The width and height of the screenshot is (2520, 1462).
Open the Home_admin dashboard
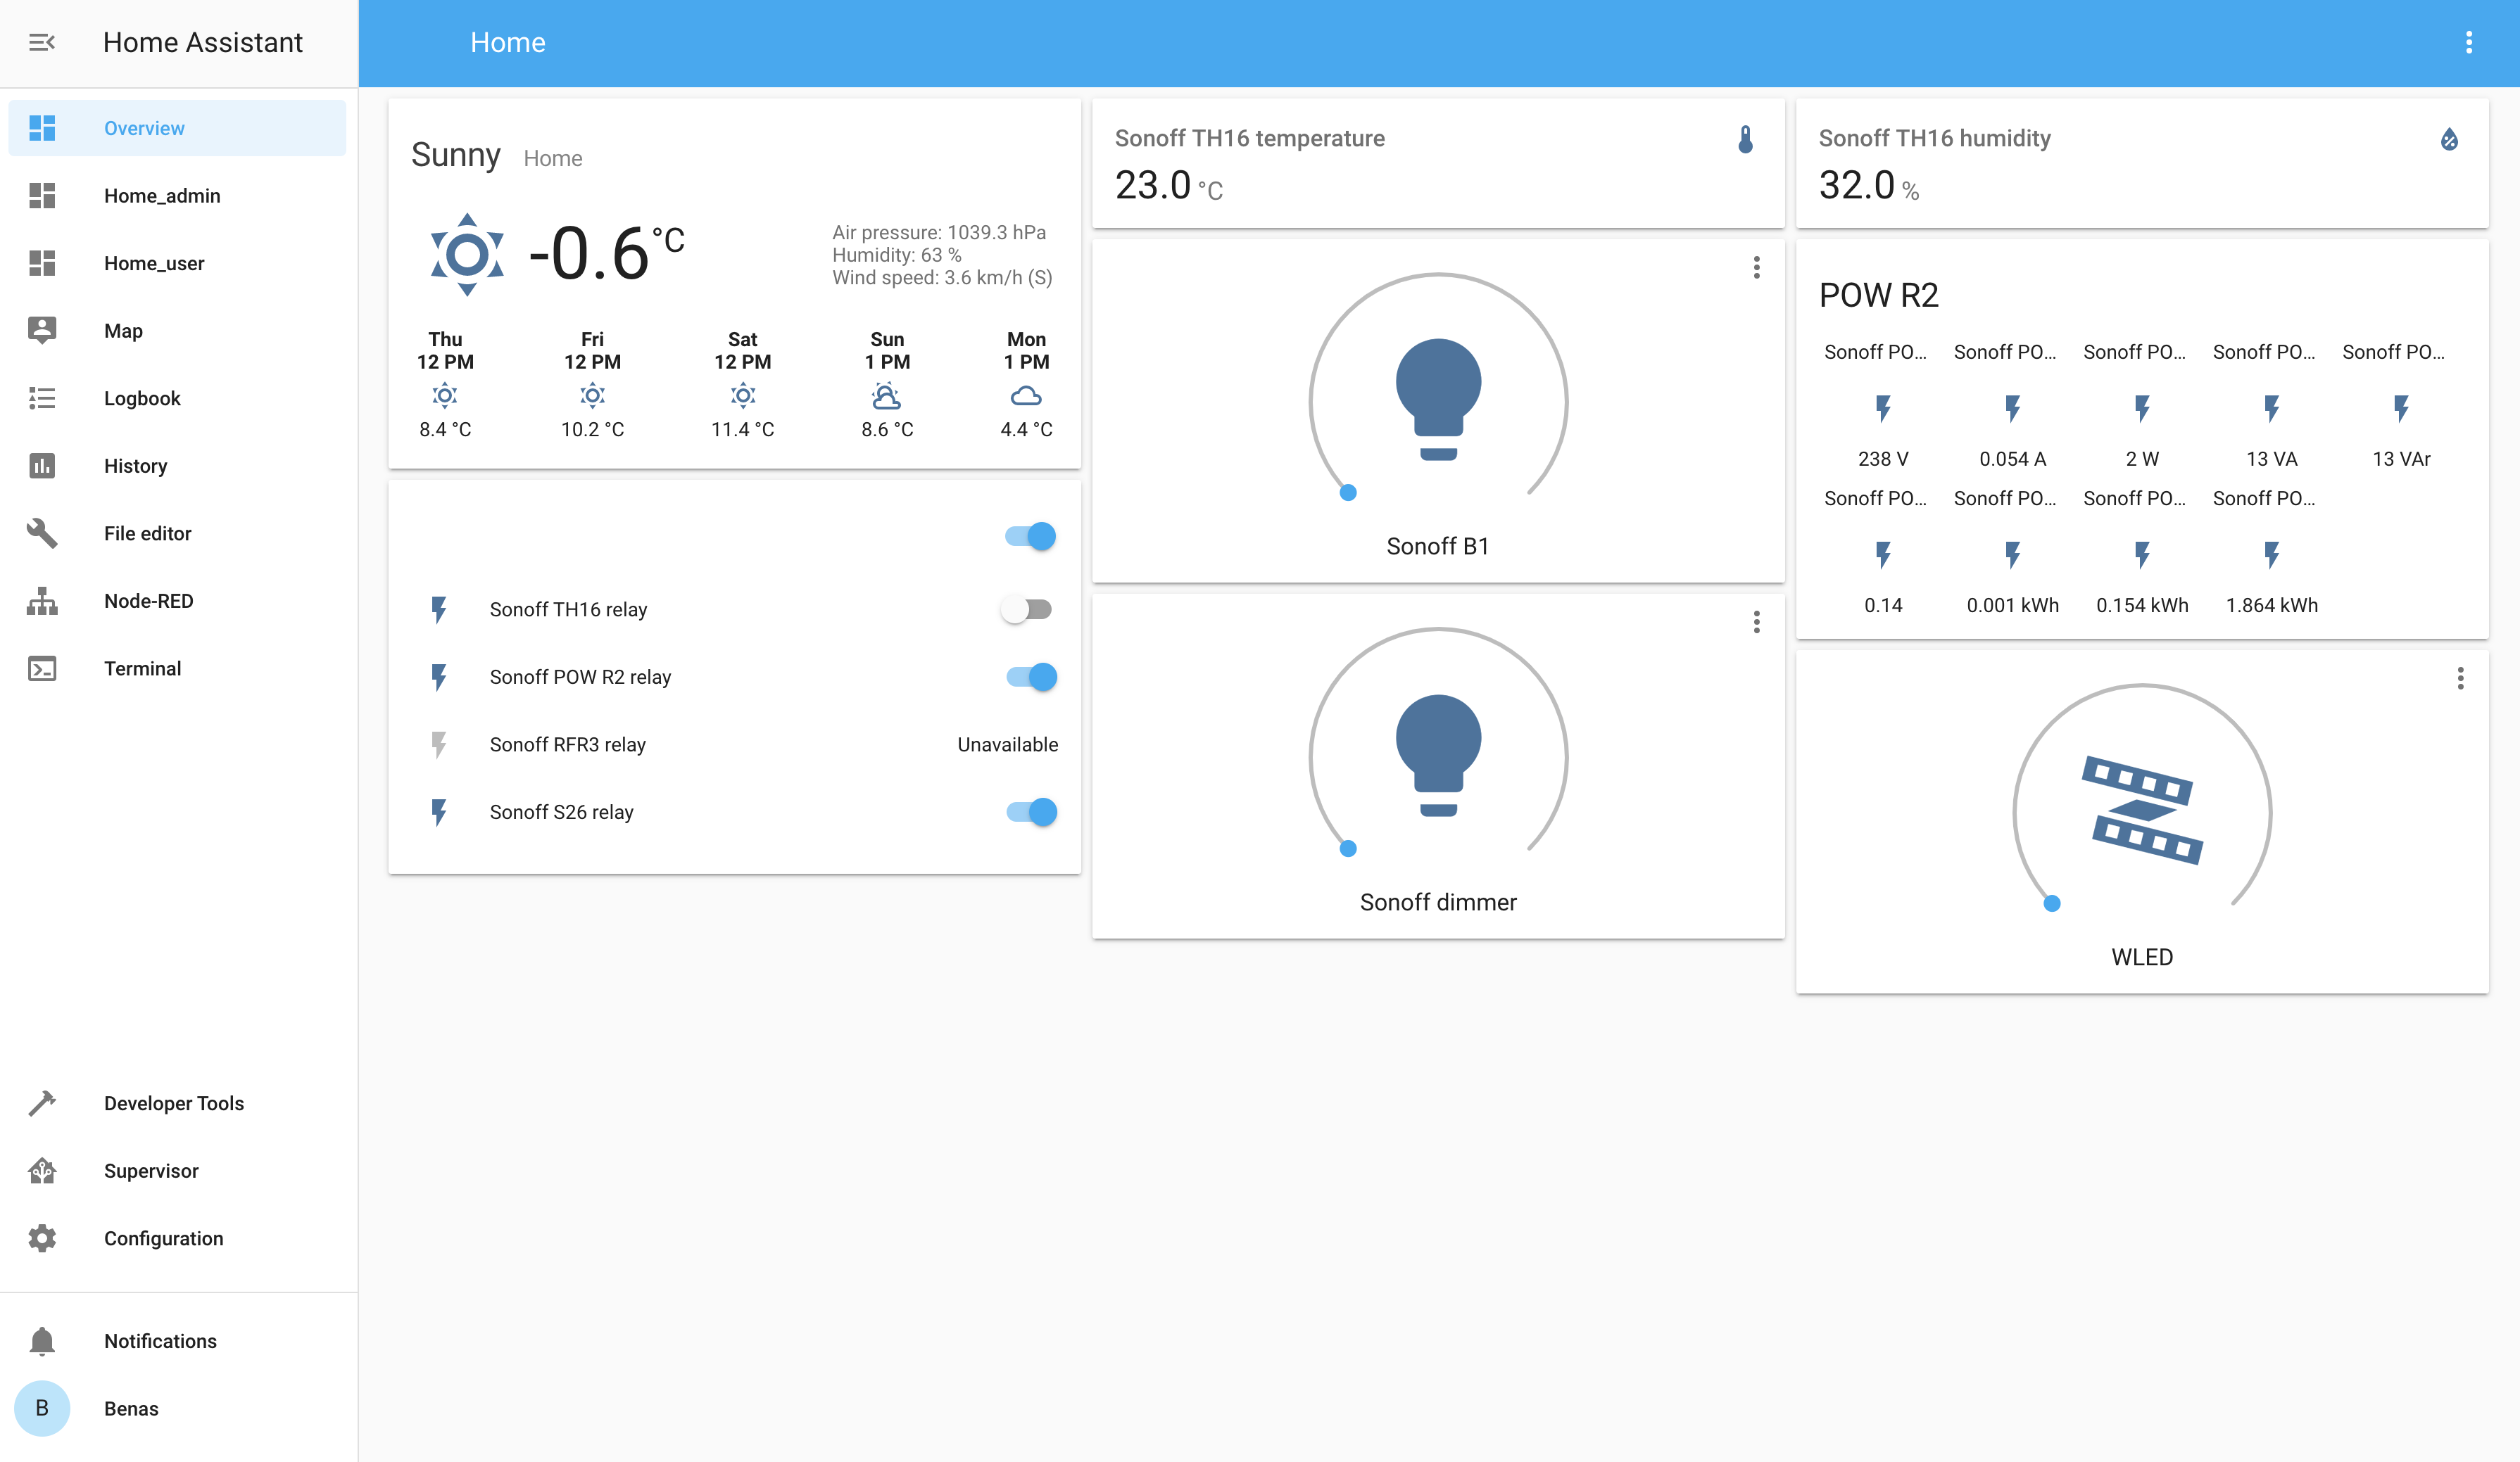coord(161,196)
